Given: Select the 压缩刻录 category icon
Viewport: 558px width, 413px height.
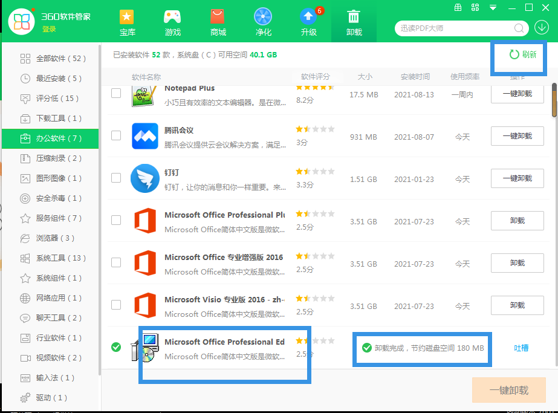Looking at the screenshot, I should pos(25,158).
